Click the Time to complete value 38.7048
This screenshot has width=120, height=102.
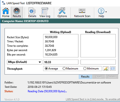(x=49, y=46)
